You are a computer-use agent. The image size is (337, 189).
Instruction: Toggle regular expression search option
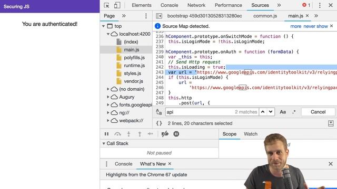click(x=294, y=112)
